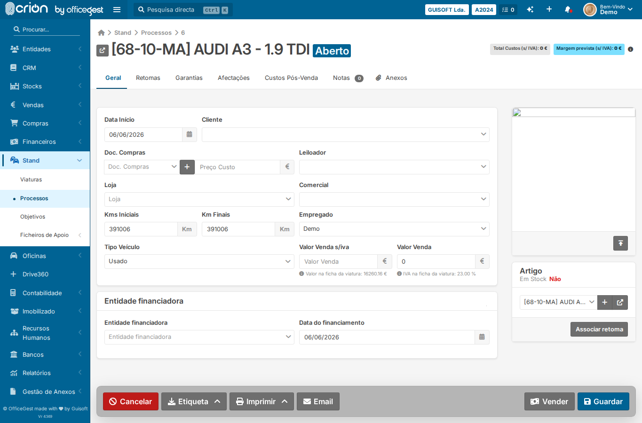Viewport: 642px width, 423px height.
Task: Click the Associar retoma button
Action: coord(599,329)
